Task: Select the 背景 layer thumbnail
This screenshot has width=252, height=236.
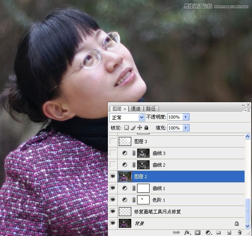Action: [125, 223]
